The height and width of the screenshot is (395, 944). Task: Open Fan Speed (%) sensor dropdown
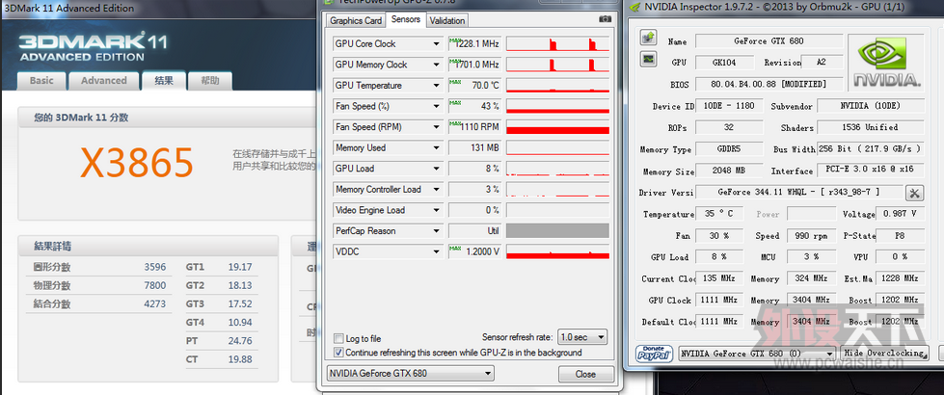[x=437, y=106]
